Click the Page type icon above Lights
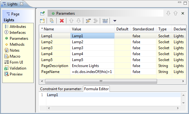The height and width of the screenshot is (114, 189). coord(8,14)
